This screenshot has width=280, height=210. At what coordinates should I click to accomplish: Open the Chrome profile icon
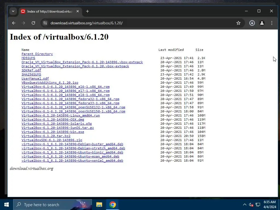click(262, 23)
